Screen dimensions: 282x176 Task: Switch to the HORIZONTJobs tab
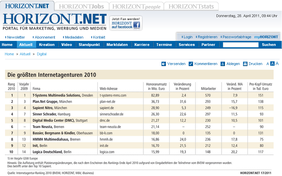coord(82,7)
